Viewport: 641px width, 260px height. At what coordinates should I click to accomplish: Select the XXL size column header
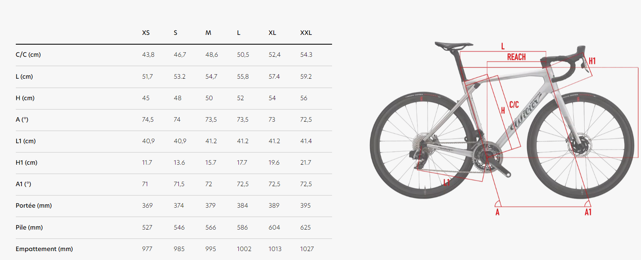pos(306,33)
